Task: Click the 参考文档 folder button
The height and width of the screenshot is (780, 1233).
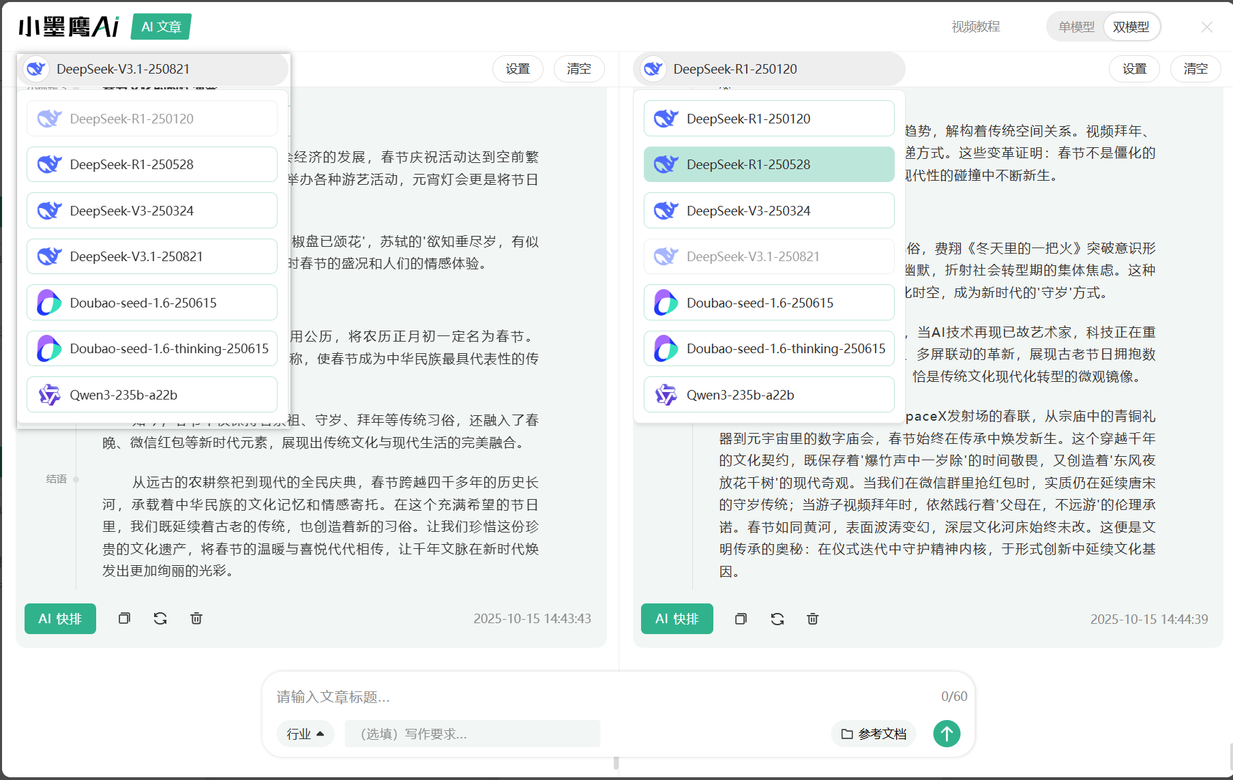Action: pyautogui.click(x=874, y=734)
